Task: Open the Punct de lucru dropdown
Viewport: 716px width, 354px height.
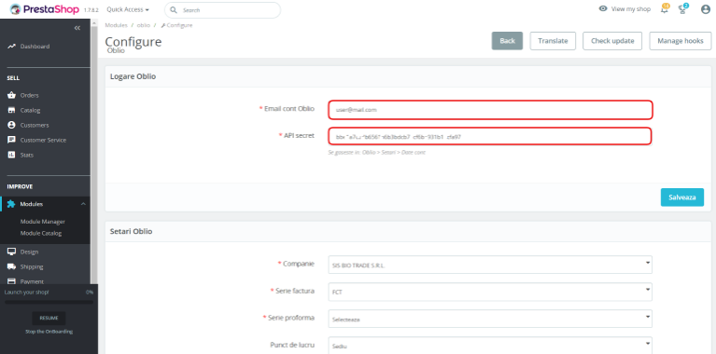Action: coord(490,346)
